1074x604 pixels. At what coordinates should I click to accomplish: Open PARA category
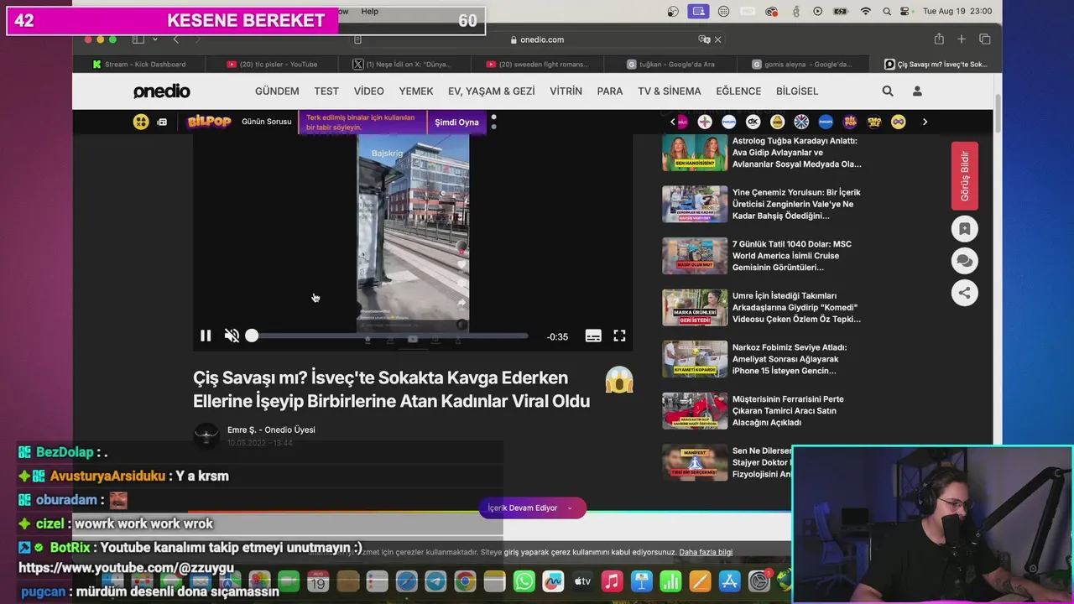(x=610, y=91)
